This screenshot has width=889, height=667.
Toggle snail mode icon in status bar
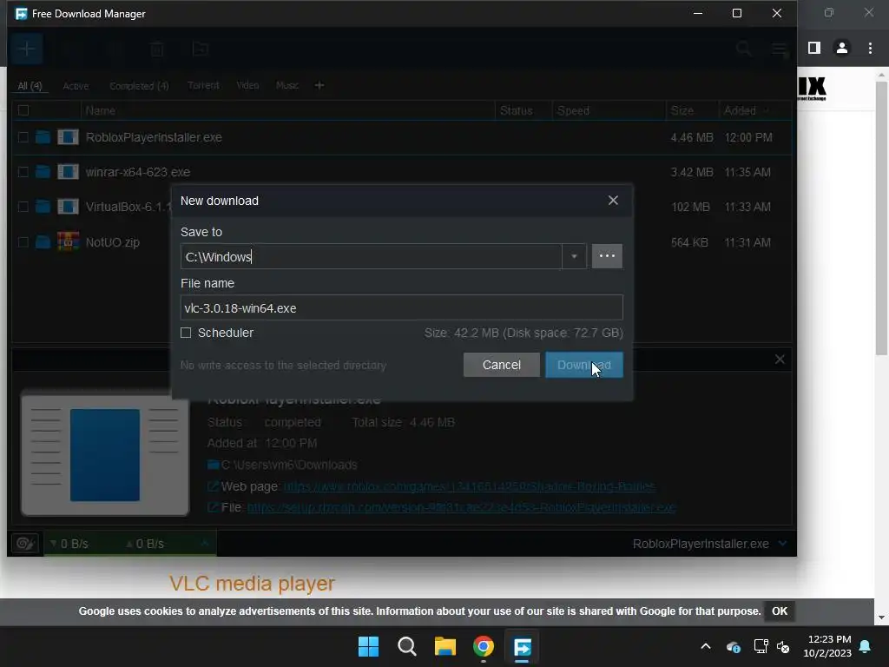coord(25,544)
